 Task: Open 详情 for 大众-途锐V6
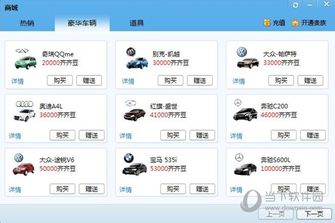[15, 190]
